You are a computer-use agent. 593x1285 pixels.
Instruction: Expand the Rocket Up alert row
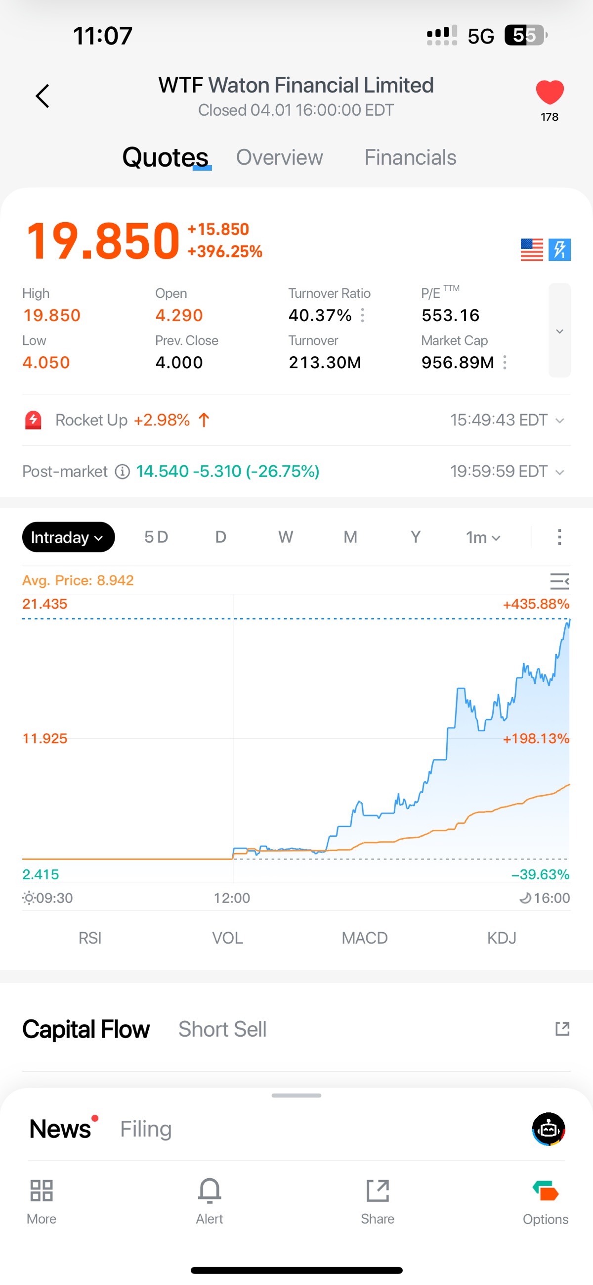(x=559, y=421)
